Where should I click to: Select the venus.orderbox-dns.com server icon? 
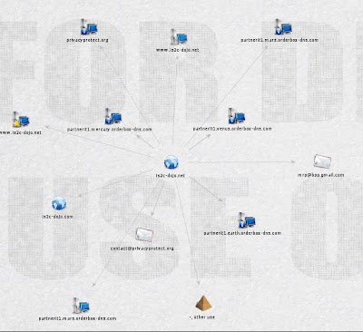point(236,116)
